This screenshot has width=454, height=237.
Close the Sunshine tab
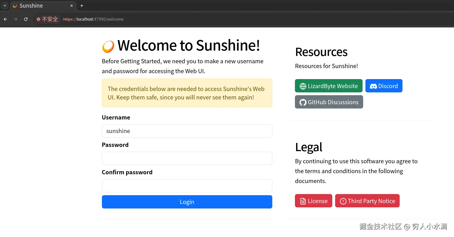72,6
